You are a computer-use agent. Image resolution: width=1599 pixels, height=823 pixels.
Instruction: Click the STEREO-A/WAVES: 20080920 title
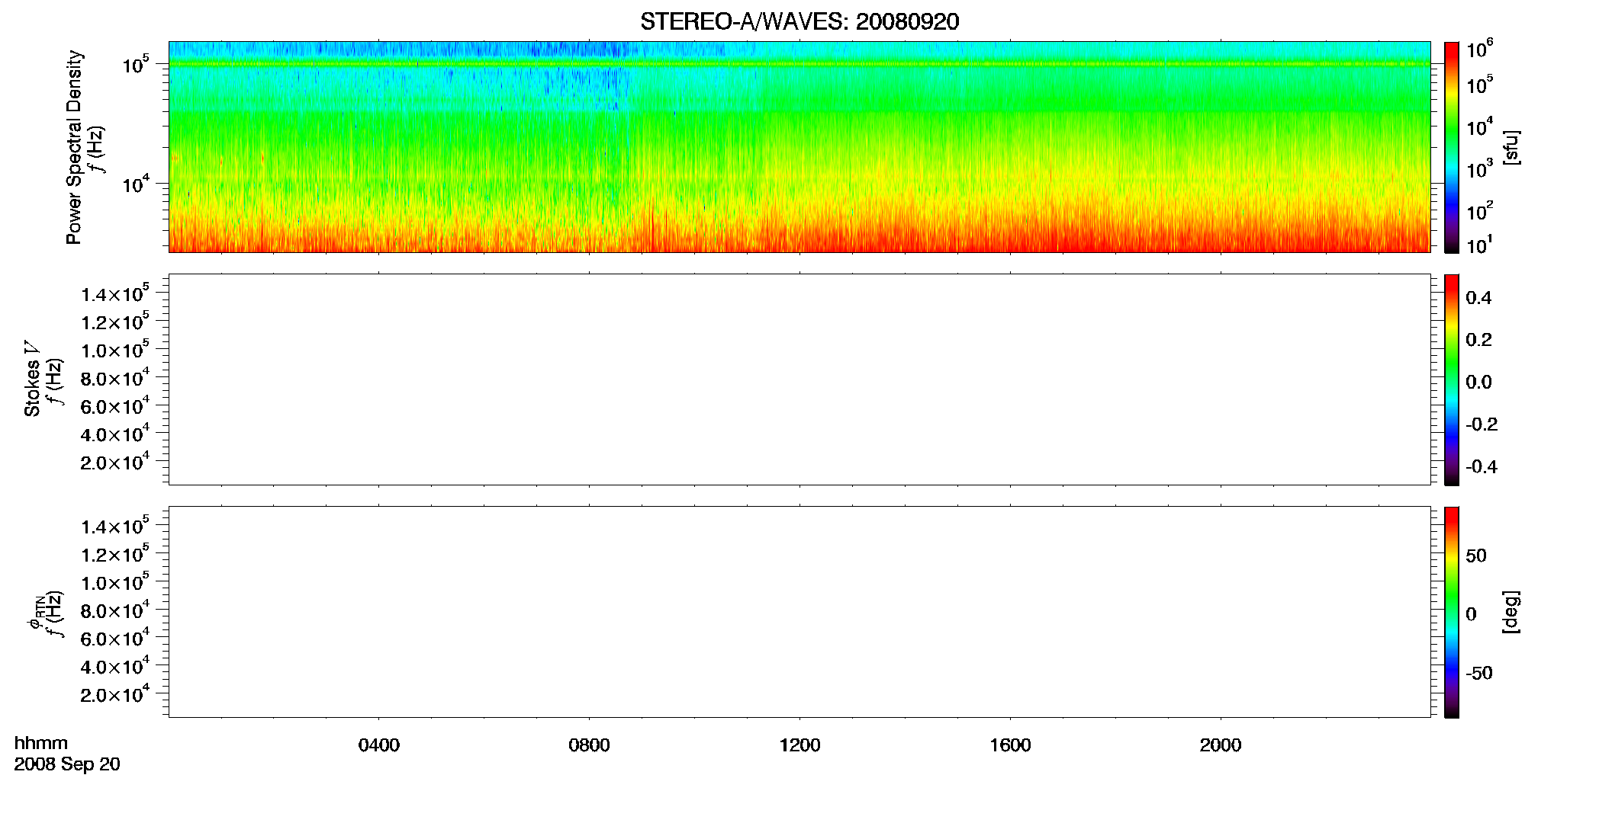[x=799, y=21]
